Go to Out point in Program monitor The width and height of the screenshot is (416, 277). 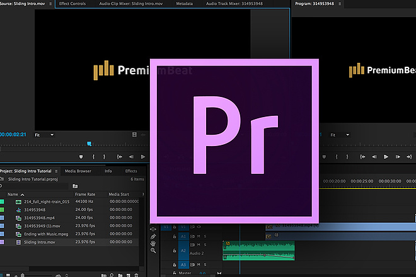click(409, 157)
